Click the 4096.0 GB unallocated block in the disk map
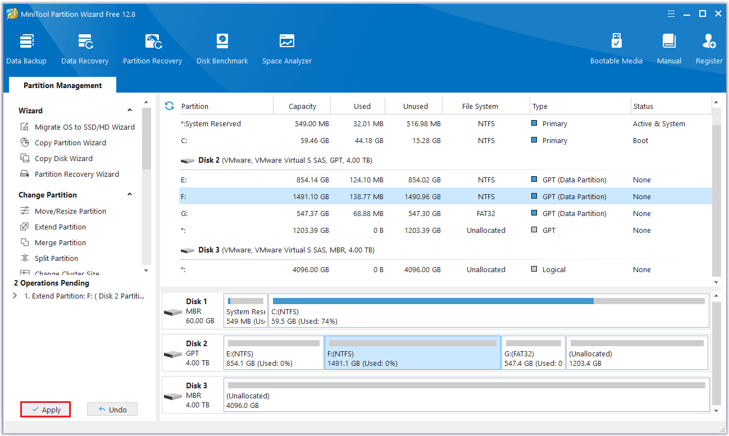The height and width of the screenshot is (436, 729). (x=466, y=395)
